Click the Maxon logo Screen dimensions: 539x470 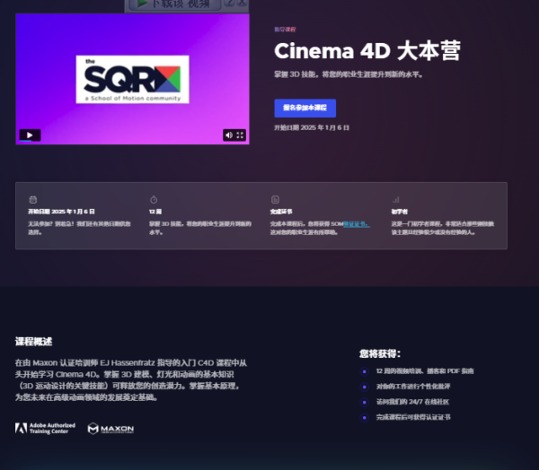[x=110, y=429]
